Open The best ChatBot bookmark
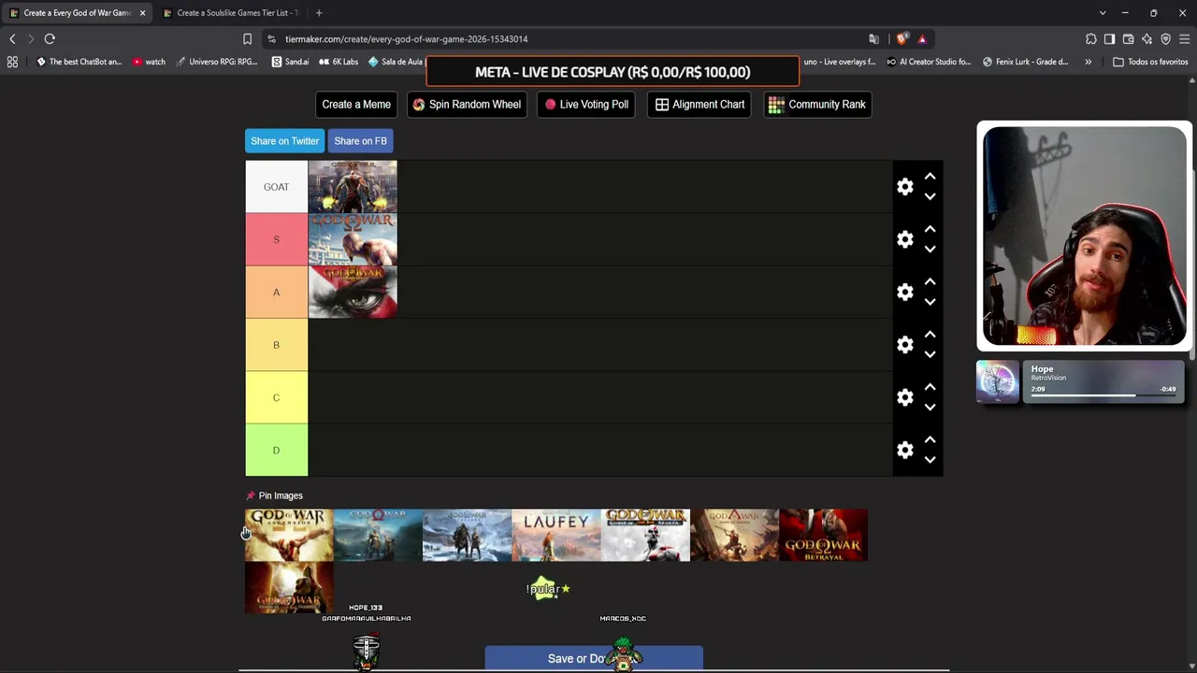 pos(79,62)
